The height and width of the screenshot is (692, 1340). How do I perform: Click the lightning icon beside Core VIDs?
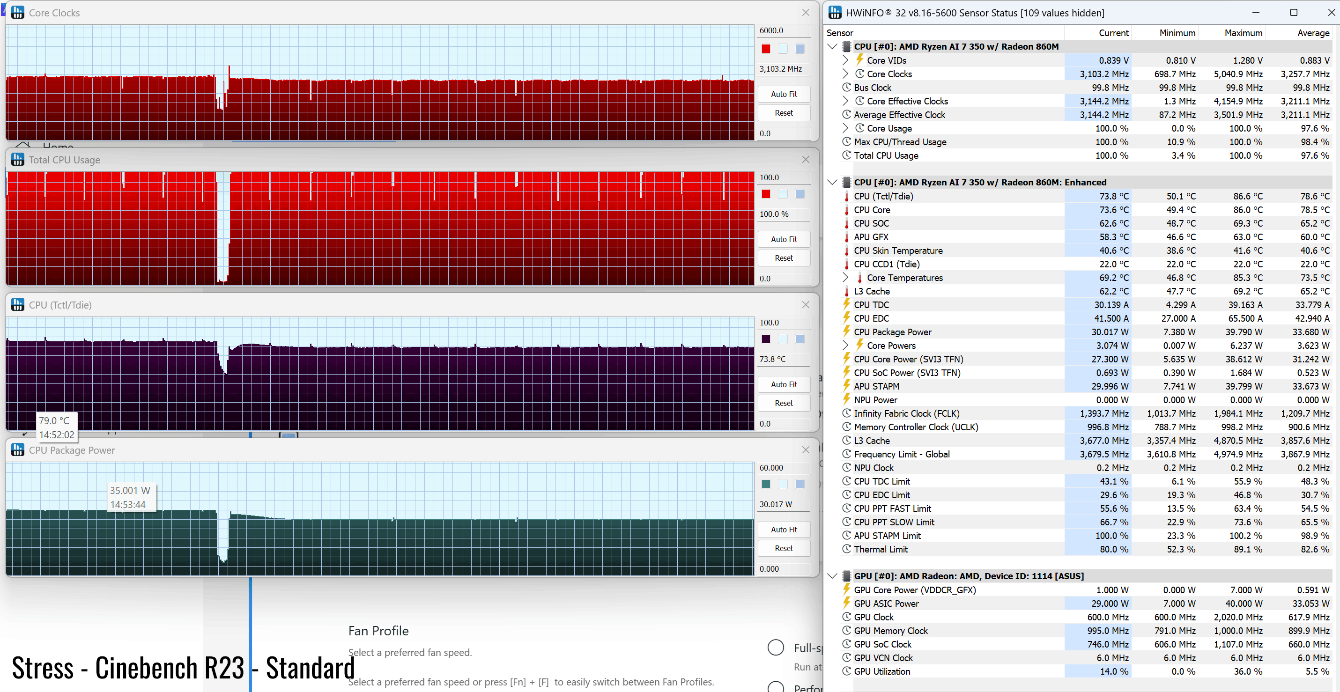[860, 60]
